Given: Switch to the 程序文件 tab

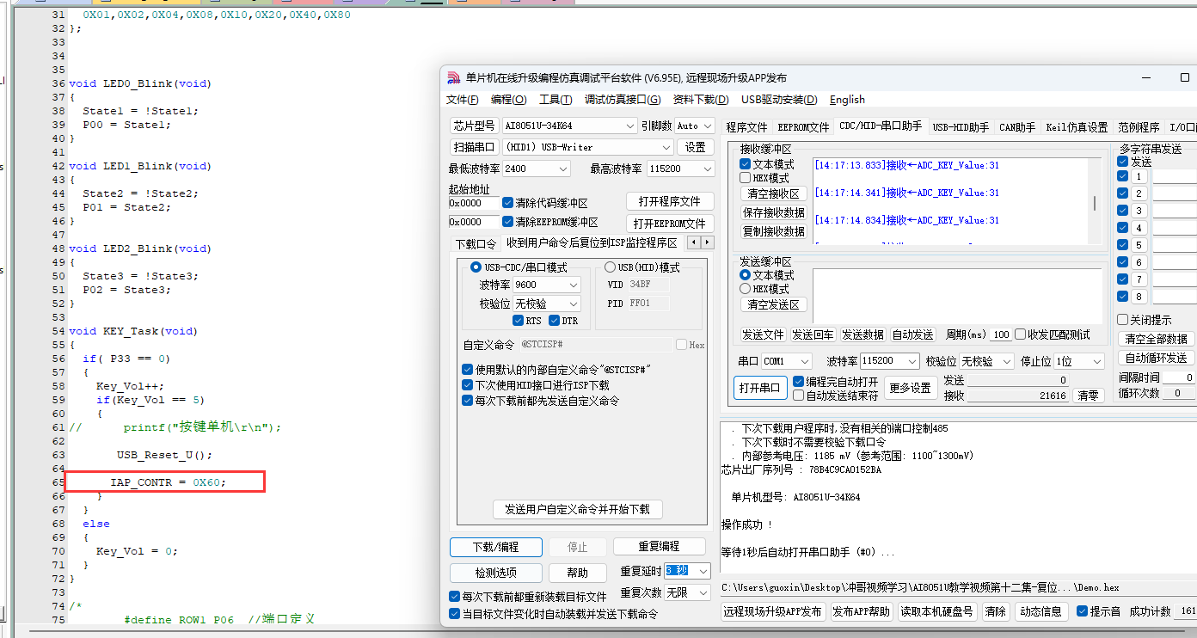Looking at the screenshot, I should click(x=746, y=127).
